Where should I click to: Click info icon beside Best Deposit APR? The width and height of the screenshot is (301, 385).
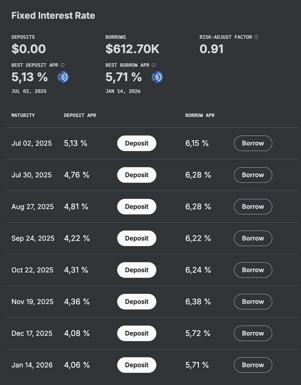click(x=62, y=65)
